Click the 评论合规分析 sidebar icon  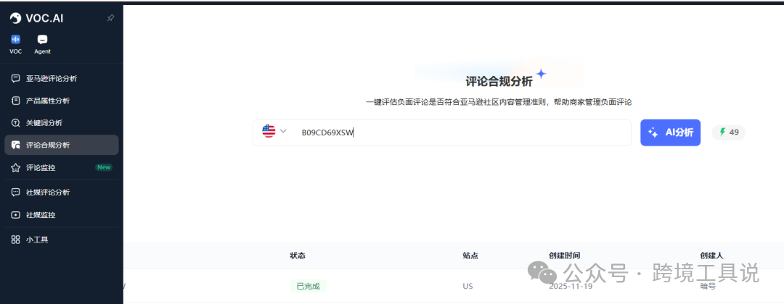coord(15,145)
